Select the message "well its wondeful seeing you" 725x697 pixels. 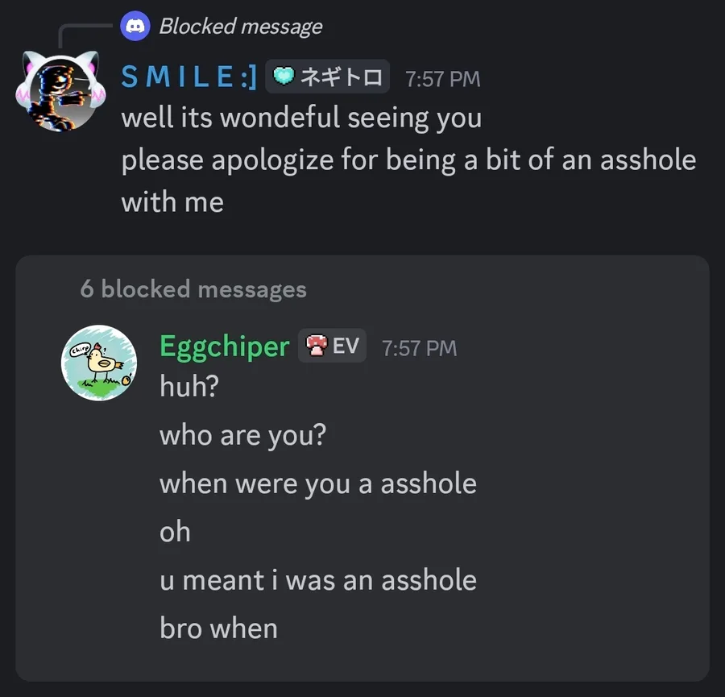[301, 118]
